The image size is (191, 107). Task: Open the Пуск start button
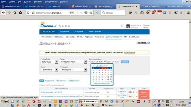click(x=5, y=101)
